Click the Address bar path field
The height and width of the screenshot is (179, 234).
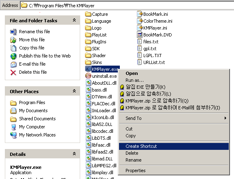[x=127, y=6]
